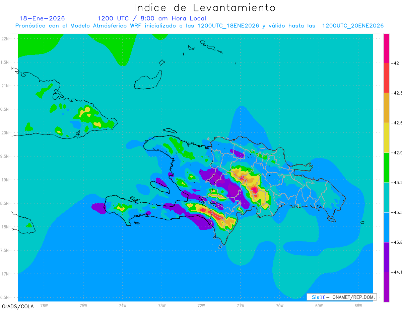Click the '18N' latitude label
The image size is (402, 310).
6,227
